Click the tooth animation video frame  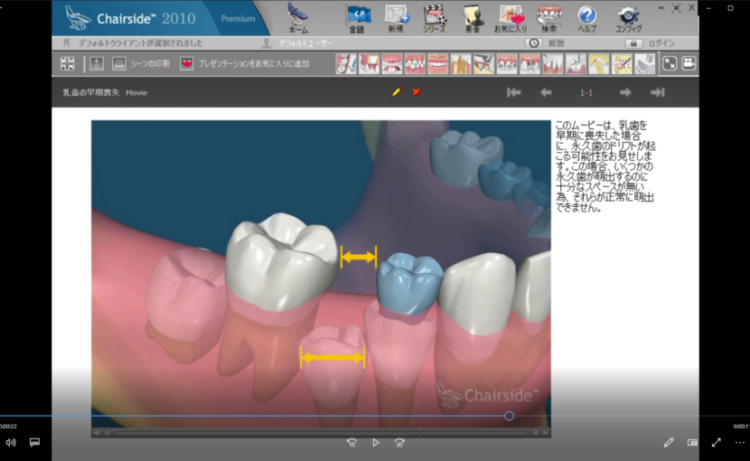pyautogui.click(x=321, y=273)
